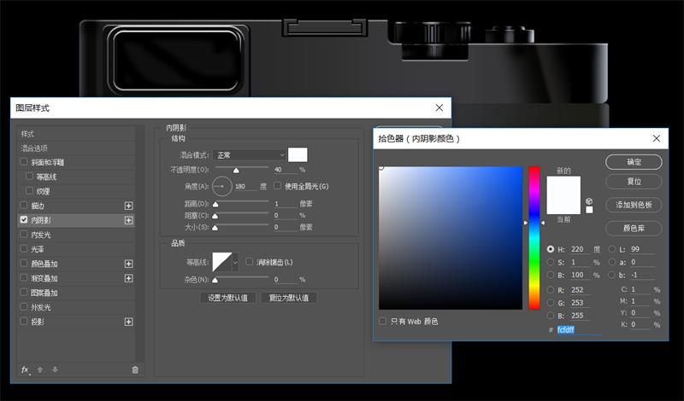Enable the 斜面和浮雕 checkbox

[24, 162]
